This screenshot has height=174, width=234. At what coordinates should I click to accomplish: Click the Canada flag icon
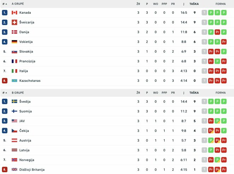(14, 13)
